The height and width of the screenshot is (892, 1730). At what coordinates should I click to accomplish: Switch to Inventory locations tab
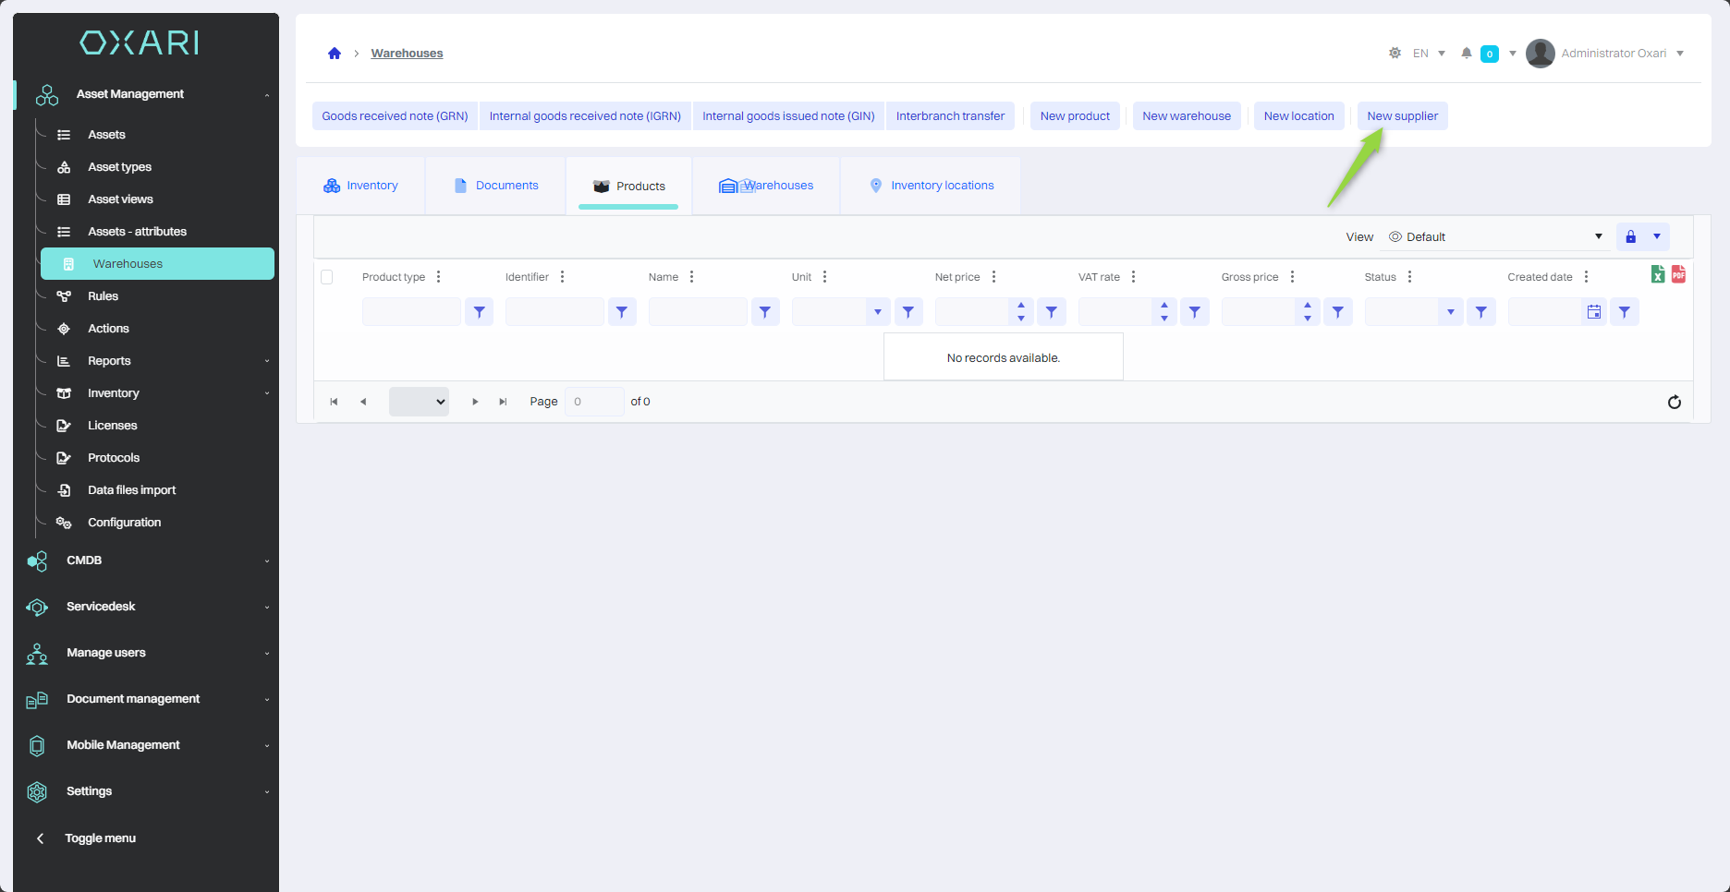tap(932, 186)
